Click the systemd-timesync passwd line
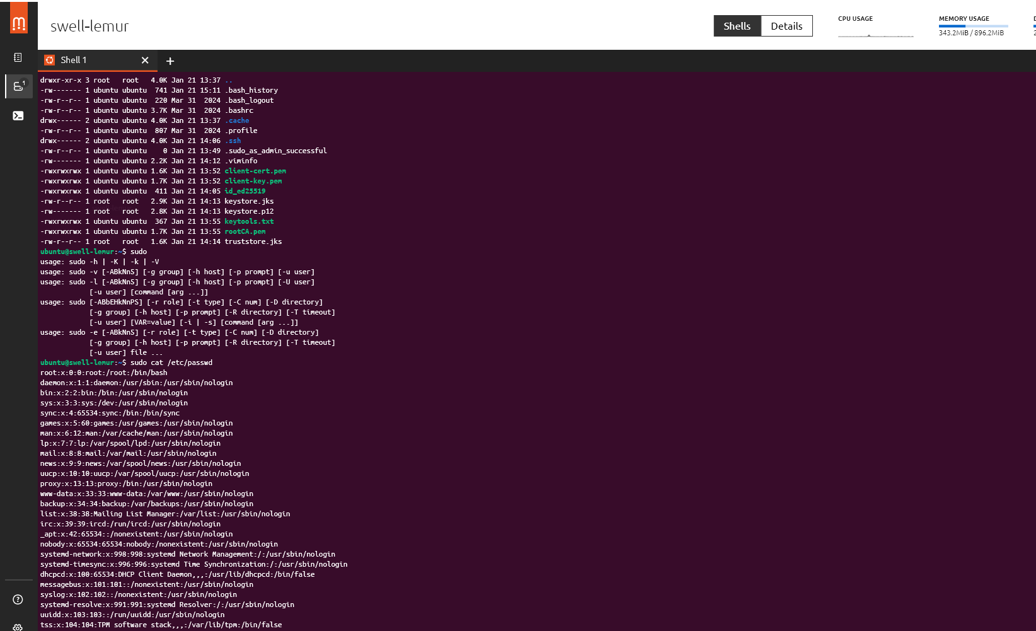Image resolution: width=1036 pixels, height=631 pixels. [x=194, y=564]
